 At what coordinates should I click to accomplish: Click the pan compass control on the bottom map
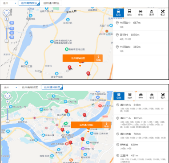(x=8, y=96)
